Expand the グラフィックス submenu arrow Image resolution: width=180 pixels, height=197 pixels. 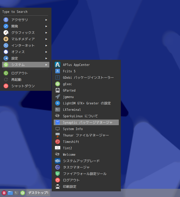pos(46,33)
